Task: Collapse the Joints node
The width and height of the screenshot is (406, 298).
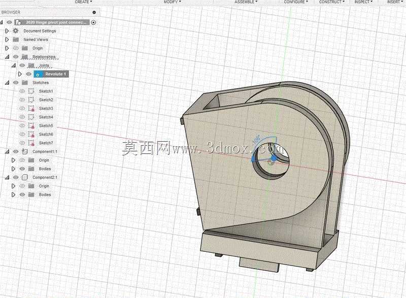Action: [14, 65]
